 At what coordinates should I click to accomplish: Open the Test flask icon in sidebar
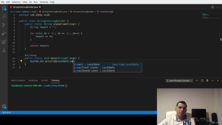click(4, 50)
